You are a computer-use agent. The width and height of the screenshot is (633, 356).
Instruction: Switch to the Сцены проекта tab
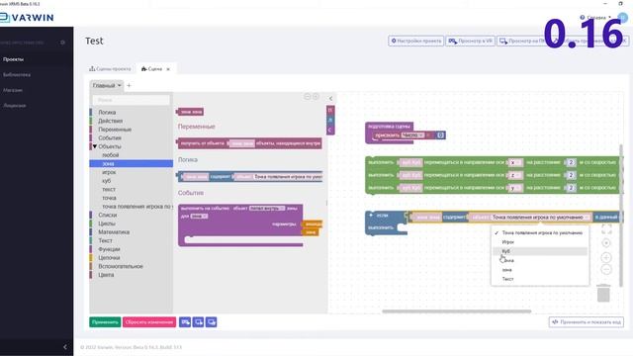(x=110, y=69)
